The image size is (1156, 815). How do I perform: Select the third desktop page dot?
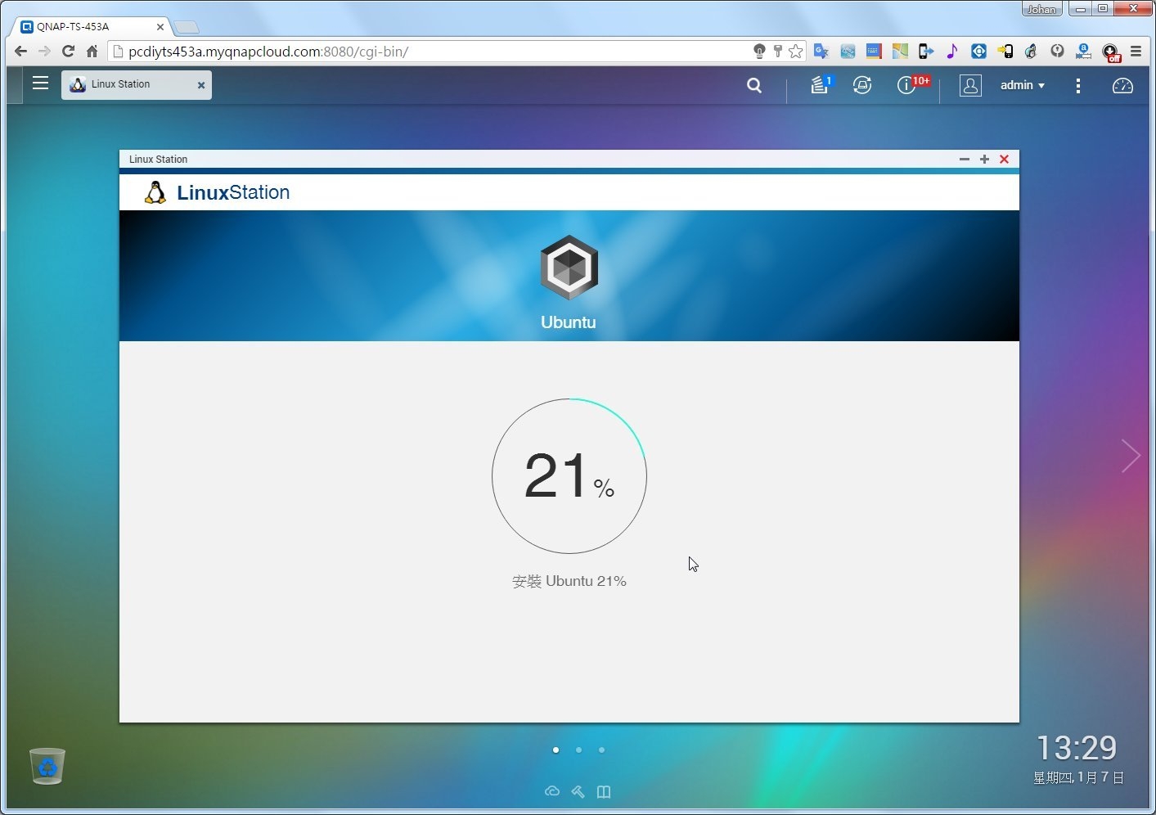pyautogui.click(x=601, y=750)
